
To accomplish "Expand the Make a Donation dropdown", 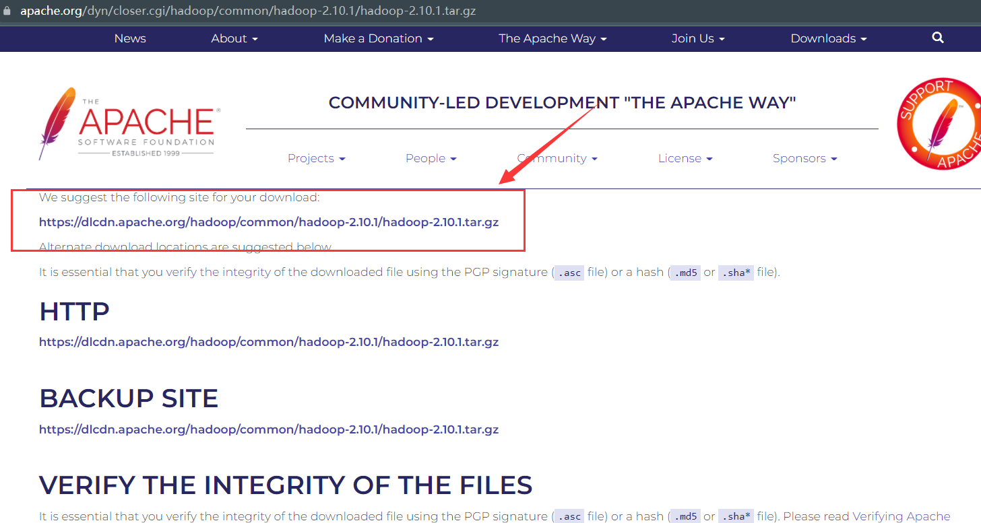I will coord(379,38).
